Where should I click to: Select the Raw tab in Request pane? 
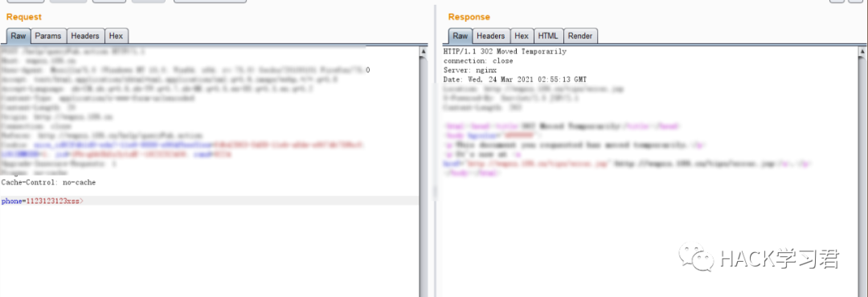pos(18,36)
